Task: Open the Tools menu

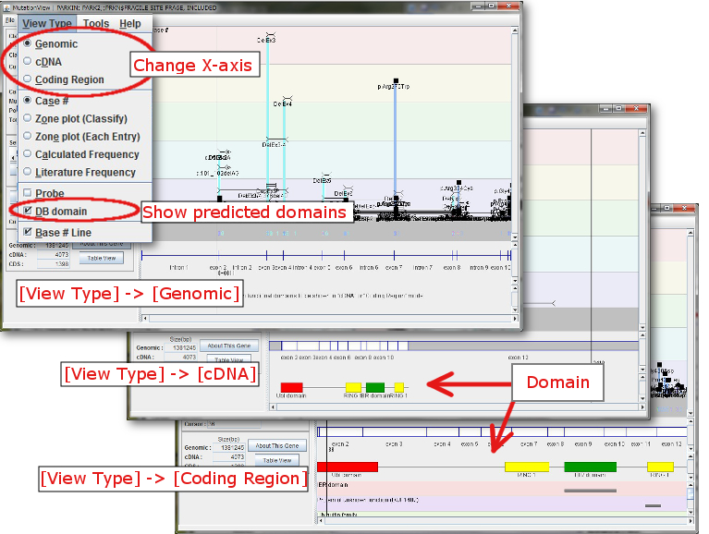Action: [x=95, y=24]
